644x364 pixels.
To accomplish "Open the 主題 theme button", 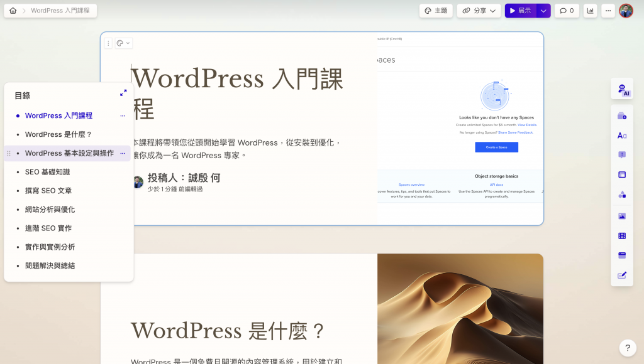I will pos(436,11).
